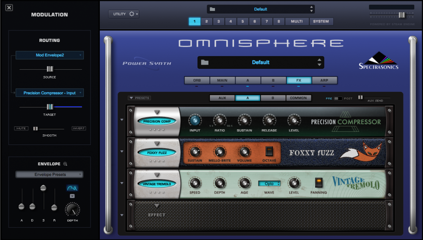Adjust master volume slider at top right
The image size is (423, 240).
click(x=402, y=15)
